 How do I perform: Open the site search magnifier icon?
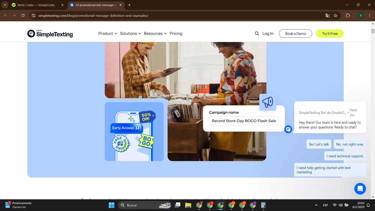tap(257, 33)
